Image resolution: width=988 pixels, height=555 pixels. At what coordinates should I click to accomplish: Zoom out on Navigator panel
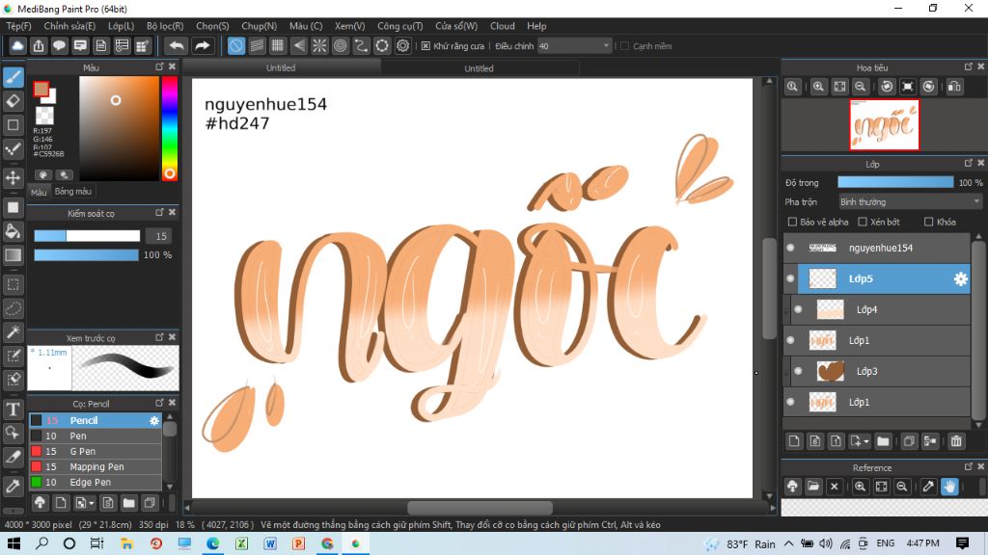[860, 87]
